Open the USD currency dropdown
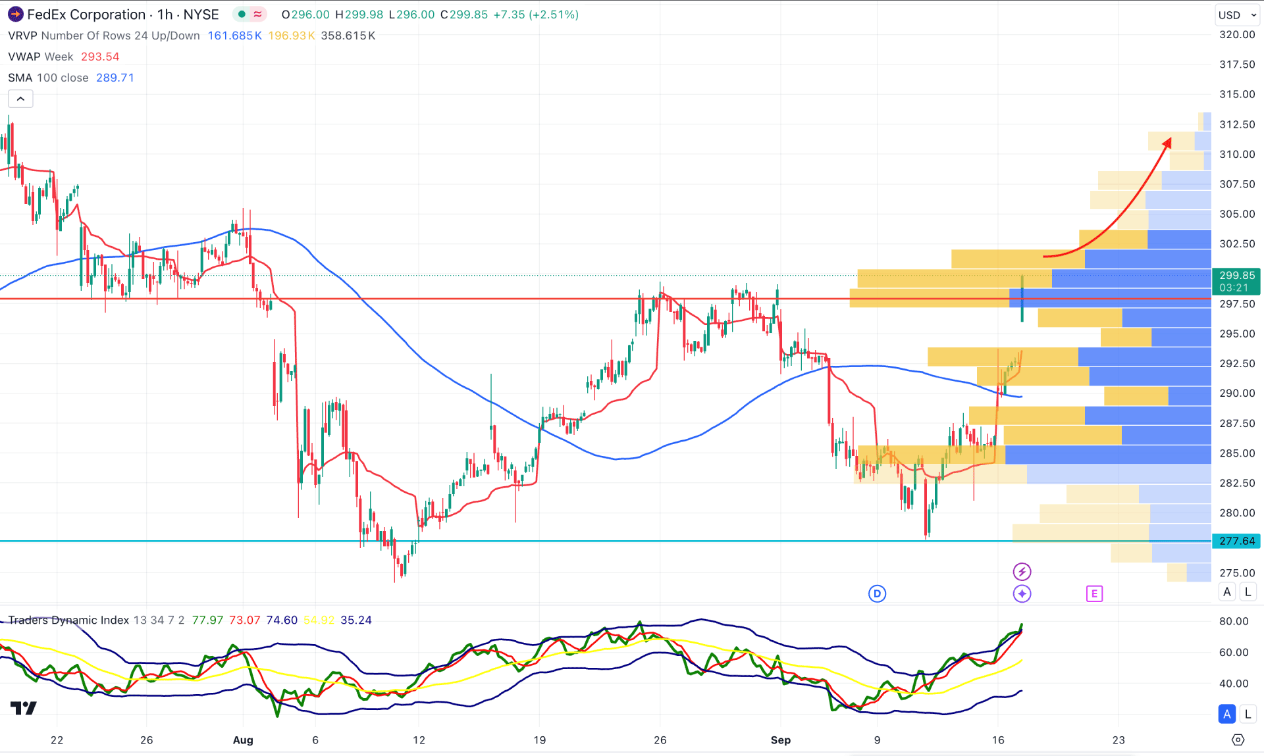 1237,14
